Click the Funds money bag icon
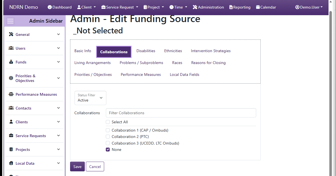Image resolution: width=336 pixels, height=176 pixels. [11, 62]
